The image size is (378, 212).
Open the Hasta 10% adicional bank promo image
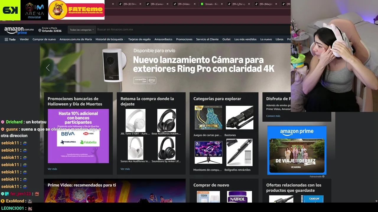point(78,136)
